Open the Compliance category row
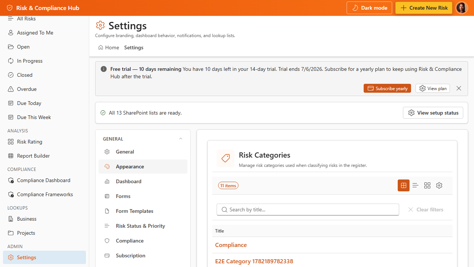Screen dimensions: 474x267 coord(332,245)
